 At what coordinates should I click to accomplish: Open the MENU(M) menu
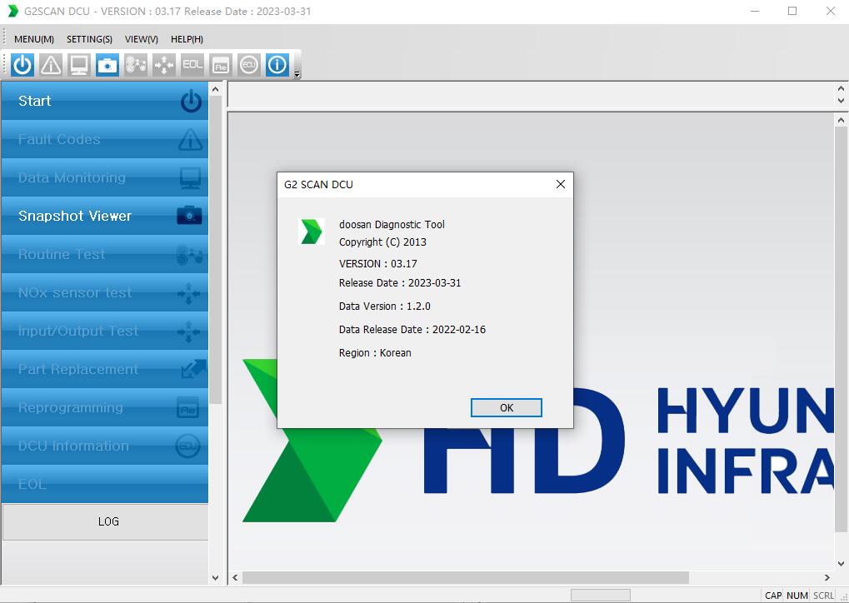click(34, 39)
